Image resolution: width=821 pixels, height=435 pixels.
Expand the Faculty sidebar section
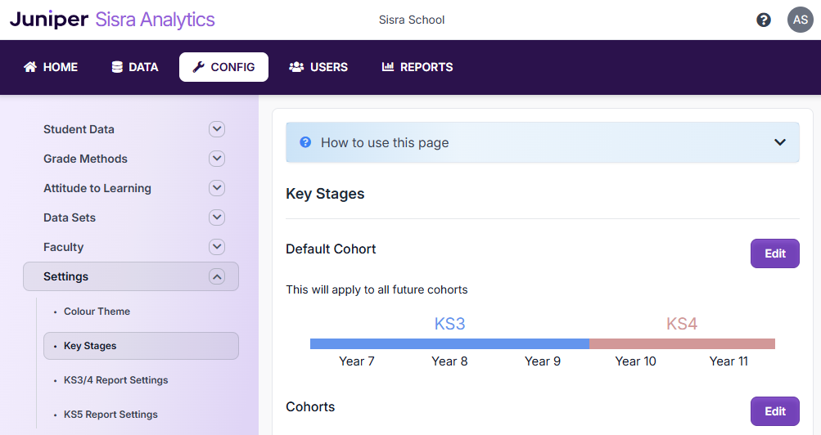coord(216,247)
